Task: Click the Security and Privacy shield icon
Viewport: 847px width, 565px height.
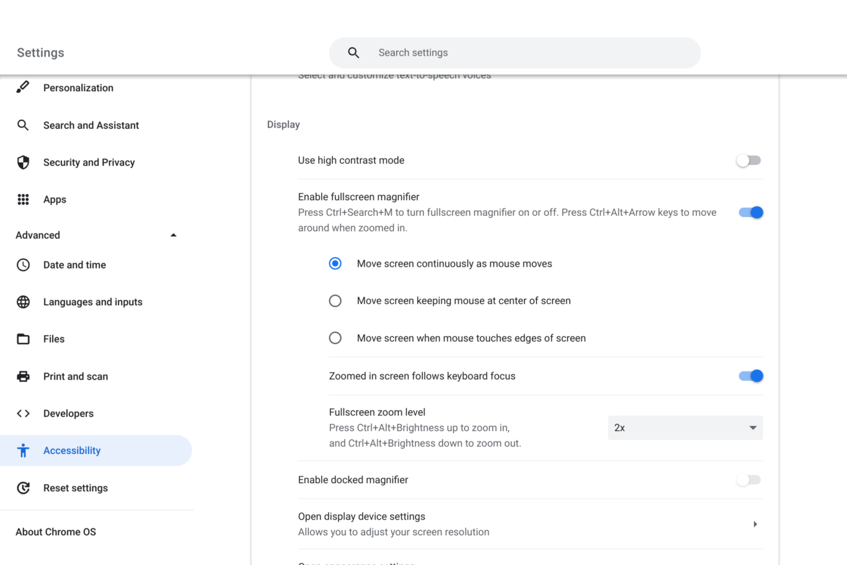Action: click(23, 162)
